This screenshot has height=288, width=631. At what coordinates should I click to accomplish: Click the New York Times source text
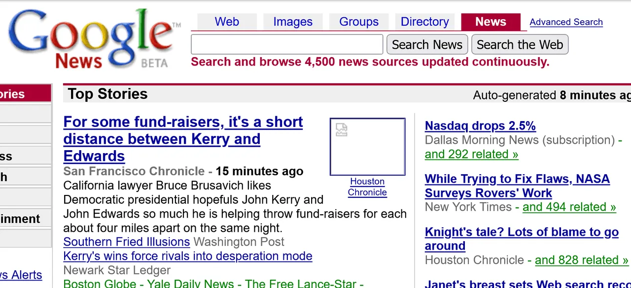468,207
